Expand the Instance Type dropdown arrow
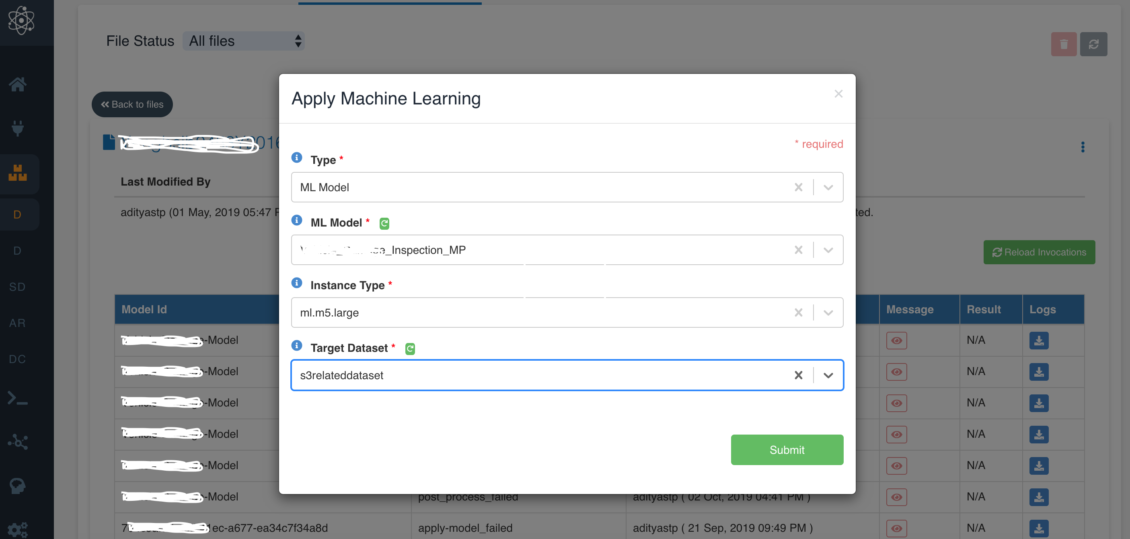Image resolution: width=1130 pixels, height=539 pixels. 828,313
